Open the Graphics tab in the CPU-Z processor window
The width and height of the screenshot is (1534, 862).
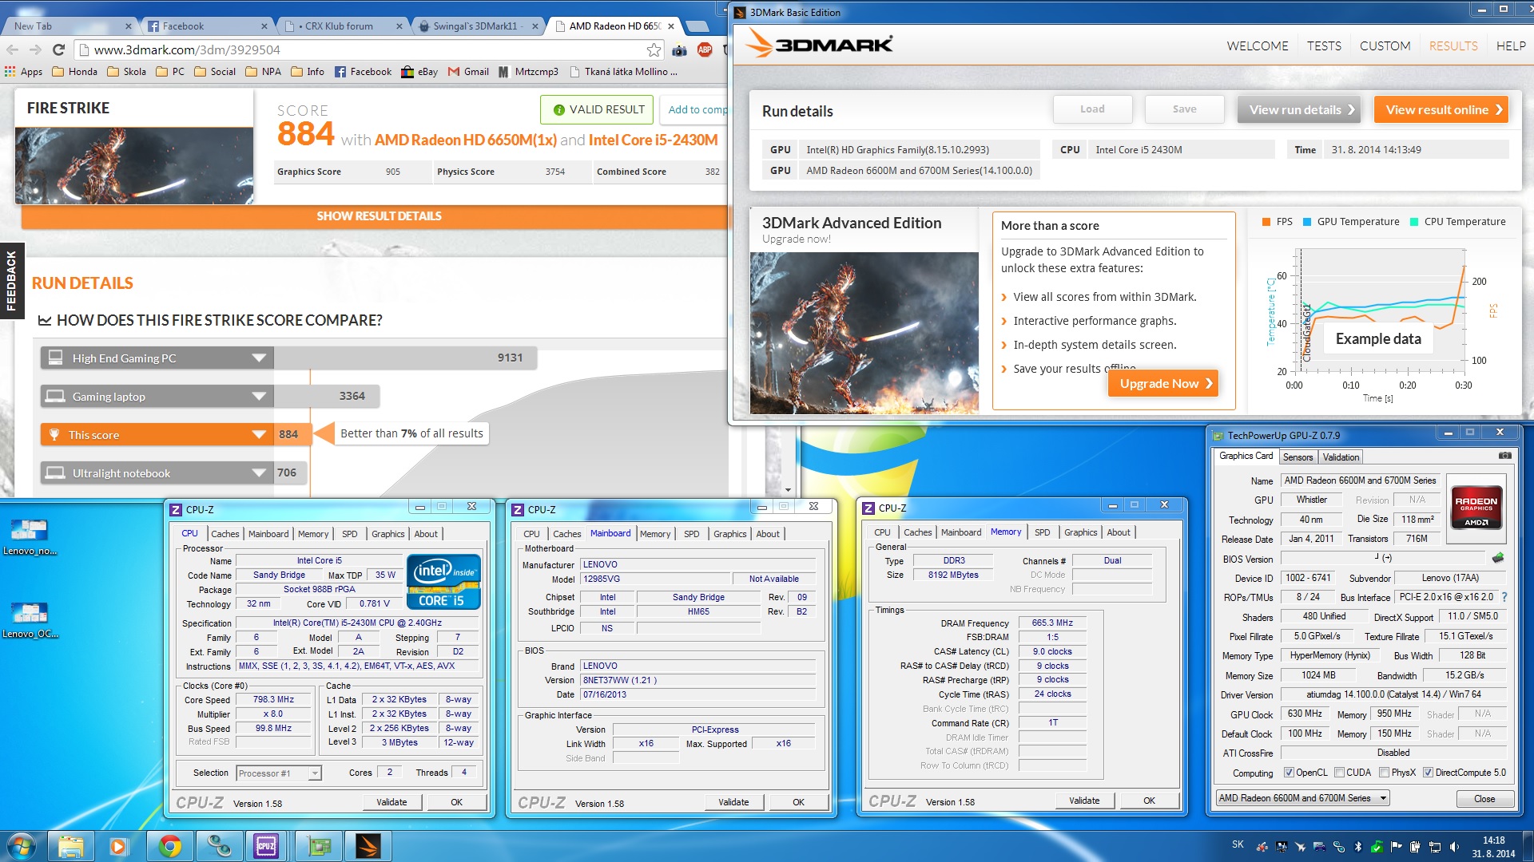tap(387, 534)
